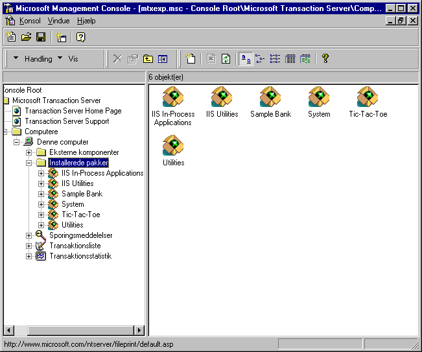Viewport: 422px width, 352px height.
Task: Click the yellow question mark help icon
Action: (x=325, y=58)
